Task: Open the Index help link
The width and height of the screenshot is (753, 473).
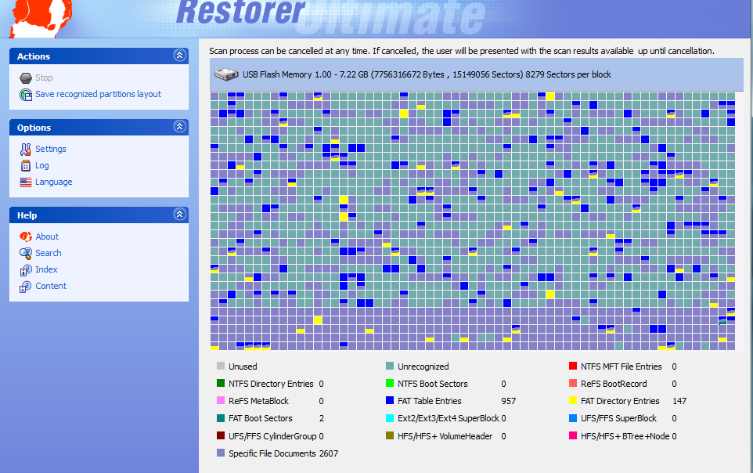Action: click(47, 269)
